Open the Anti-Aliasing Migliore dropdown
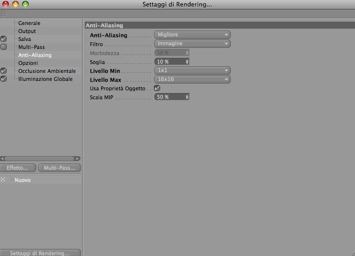 [x=193, y=35]
